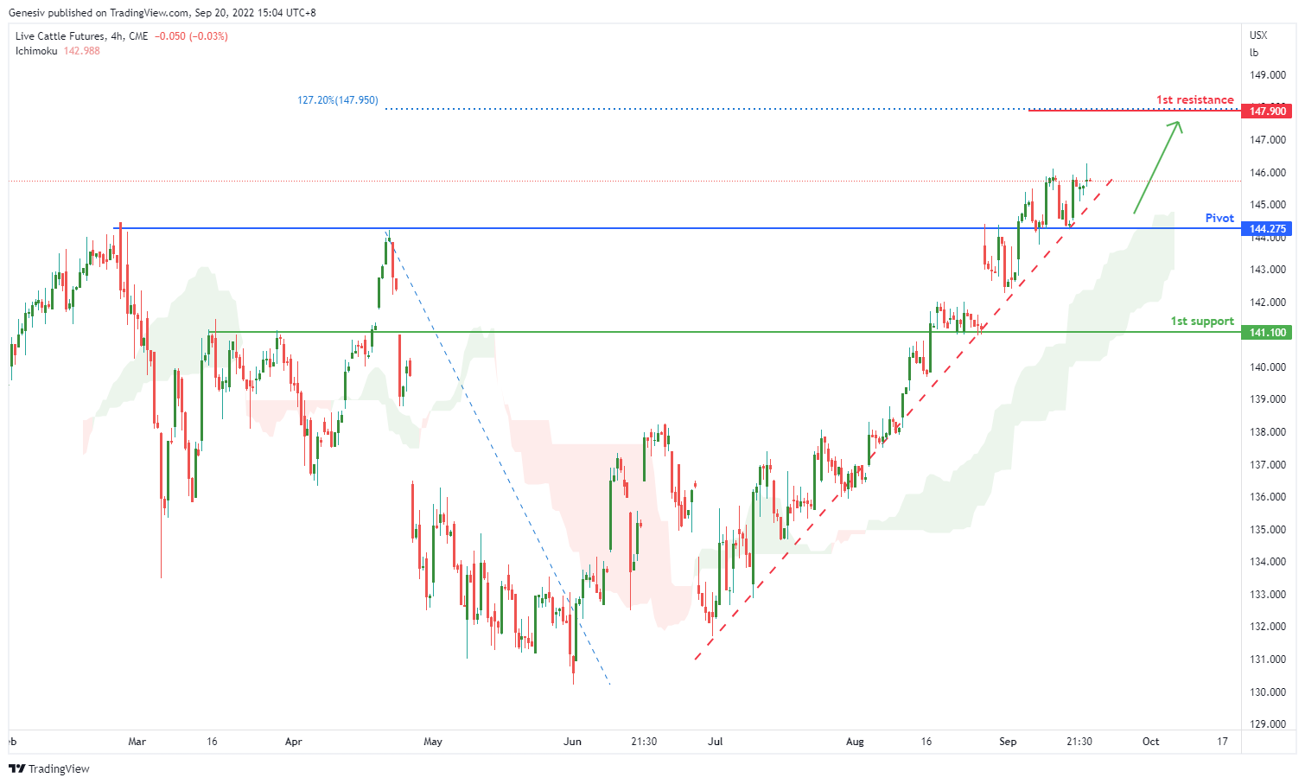Click the Jul date on time axis
This screenshot has height=784, width=1305.
[716, 742]
